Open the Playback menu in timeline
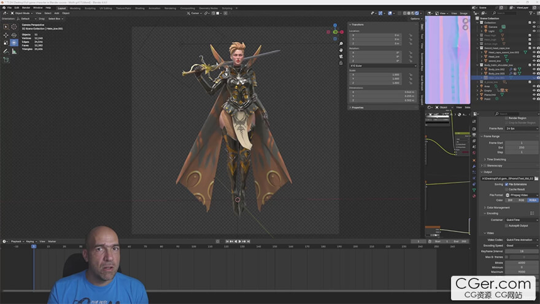540x304 pixels. pos(16,241)
